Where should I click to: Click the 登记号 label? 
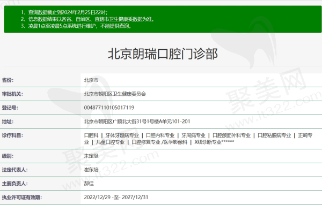coord(10,108)
